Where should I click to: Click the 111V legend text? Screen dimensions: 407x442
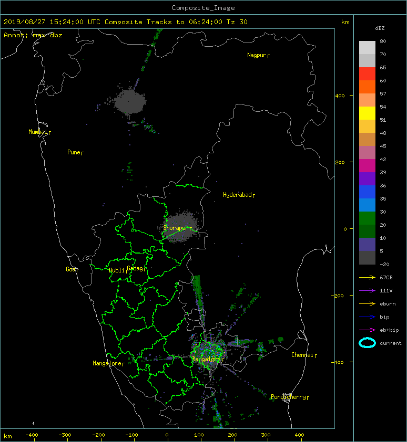click(386, 291)
